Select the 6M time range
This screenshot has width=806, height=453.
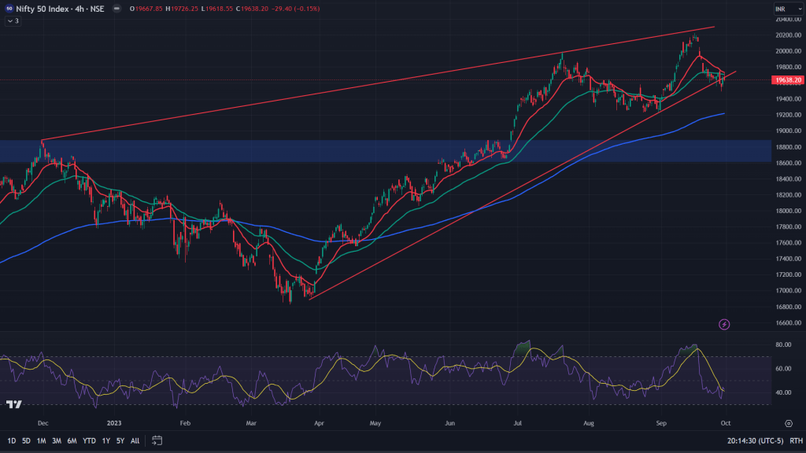point(72,440)
